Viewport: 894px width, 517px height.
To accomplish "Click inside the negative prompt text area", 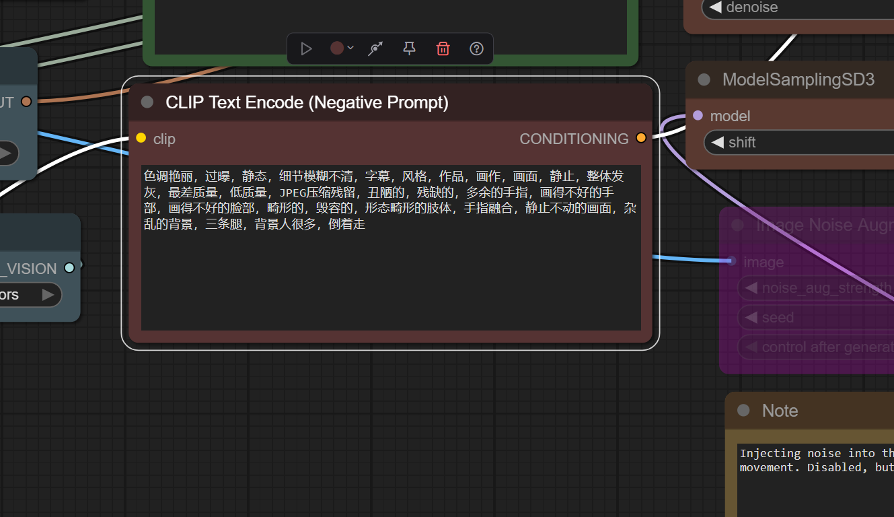I will [391, 247].
